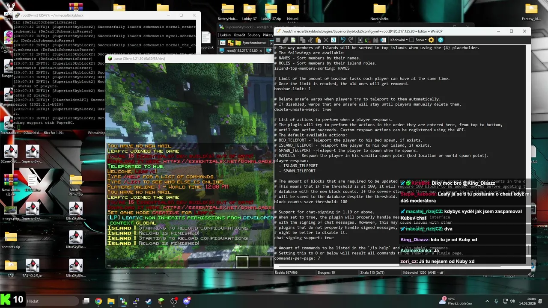Screen dimensions: 548x308
Task: Open Google Chrome from the taskbar
Action: tap(98, 301)
